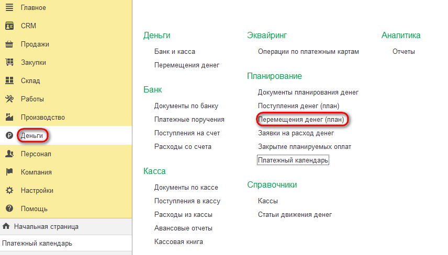The width and height of the screenshot is (448, 255).
Task: Open Документы по банку
Action: click(186, 106)
